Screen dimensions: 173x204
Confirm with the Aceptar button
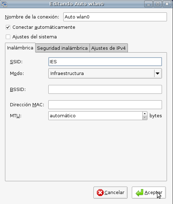pos(149,193)
